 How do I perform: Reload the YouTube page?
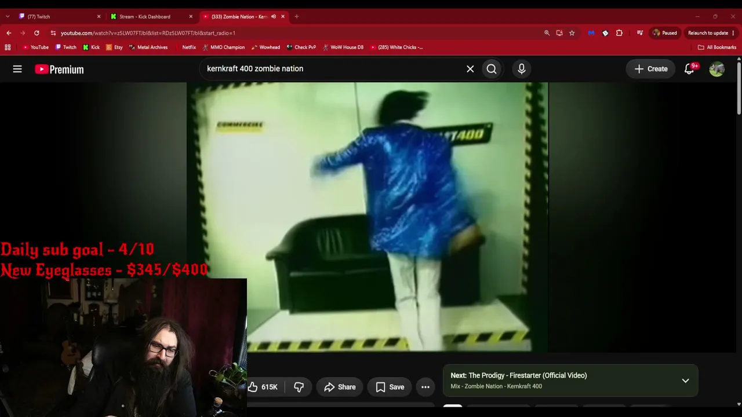point(37,33)
